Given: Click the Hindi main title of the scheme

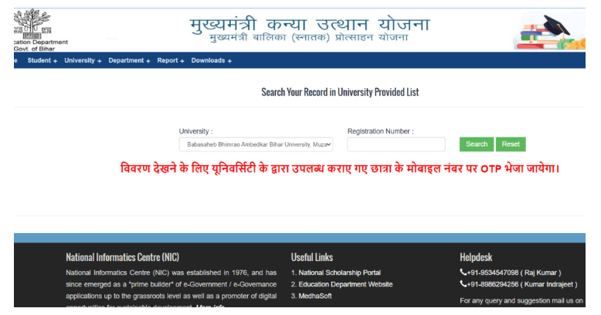Looking at the screenshot, I should click(310, 24).
